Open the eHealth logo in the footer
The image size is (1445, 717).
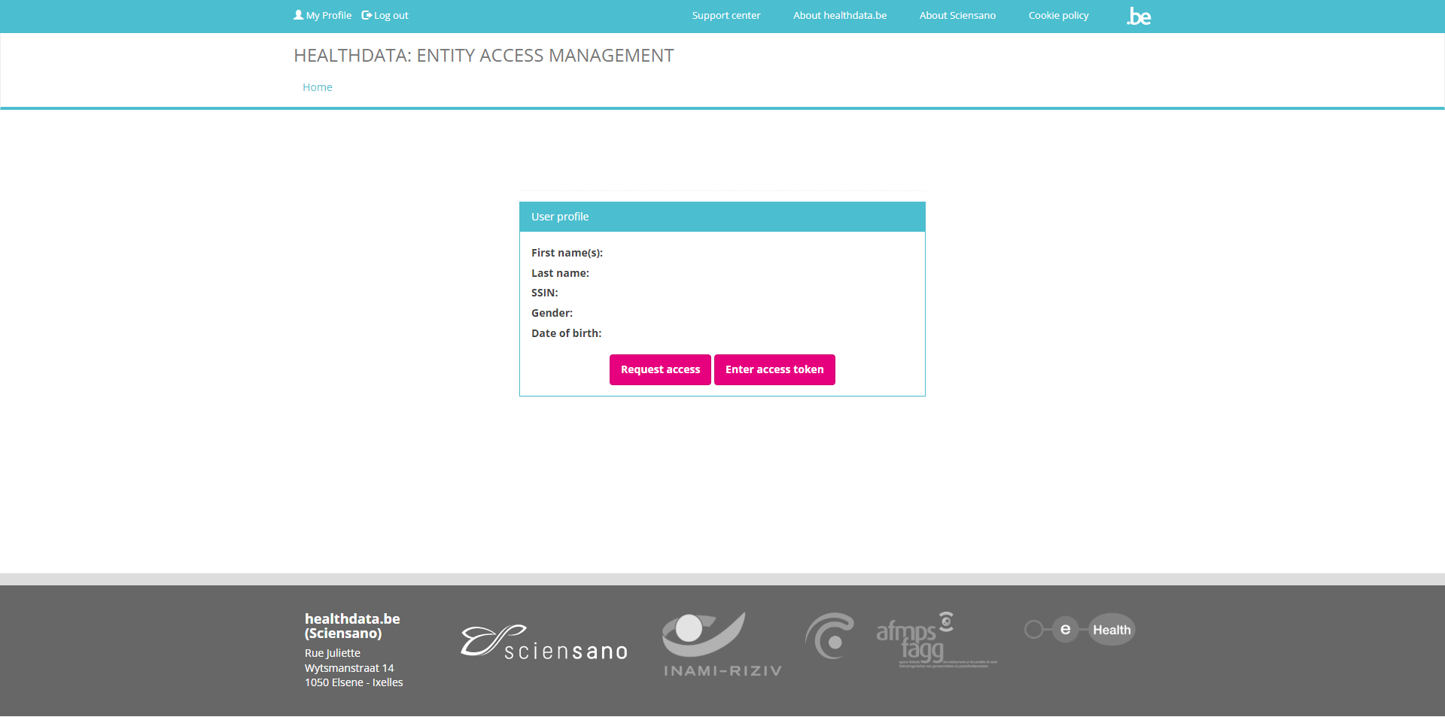(x=1080, y=630)
